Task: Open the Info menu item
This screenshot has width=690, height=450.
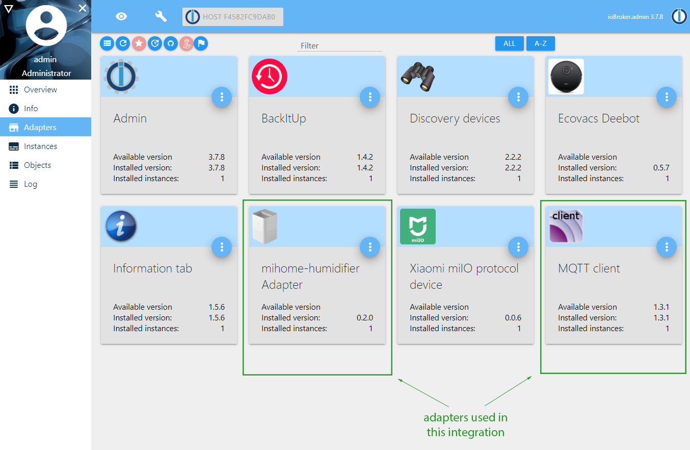Action: coord(45,109)
